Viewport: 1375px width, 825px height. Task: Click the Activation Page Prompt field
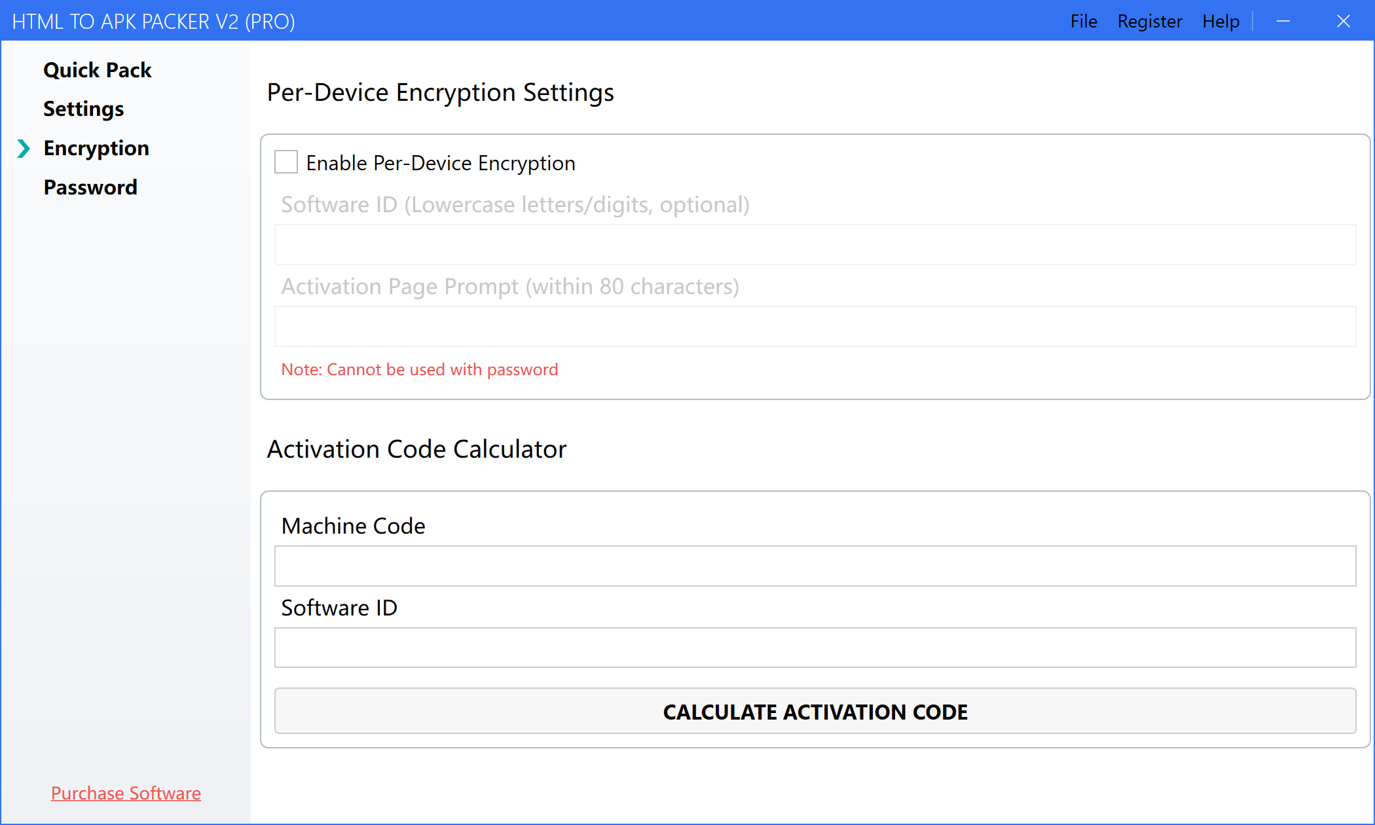(x=815, y=326)
